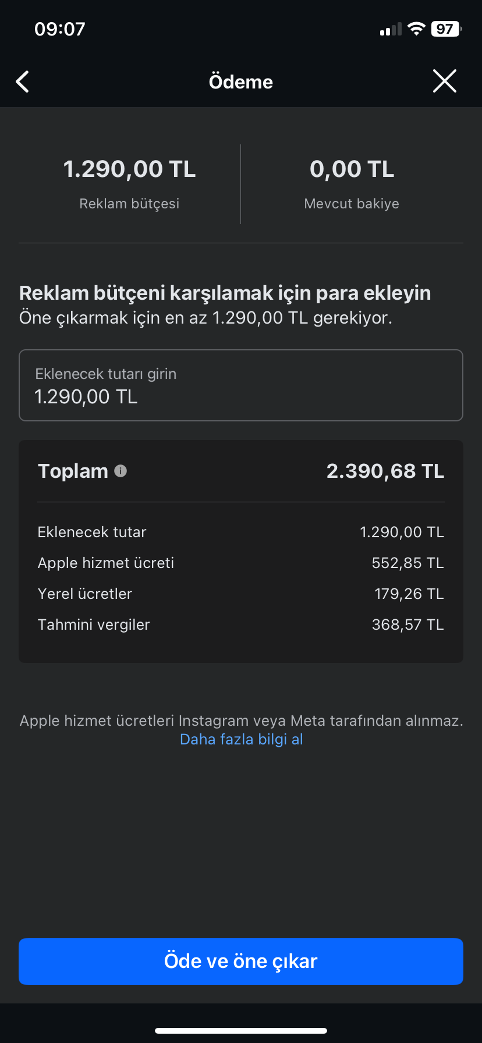Tap the cellular signal bars icon
The image size is (482, 1043).
click(391, 29)
